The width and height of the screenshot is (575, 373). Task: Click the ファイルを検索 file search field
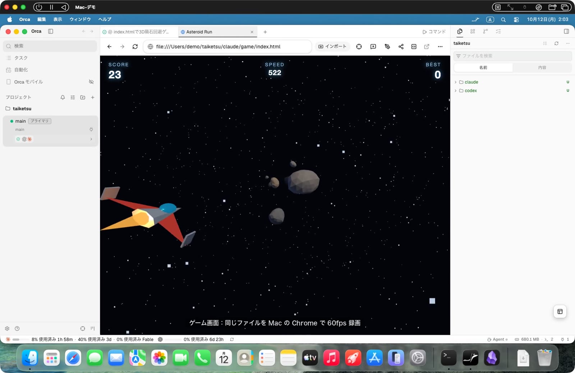512,56
